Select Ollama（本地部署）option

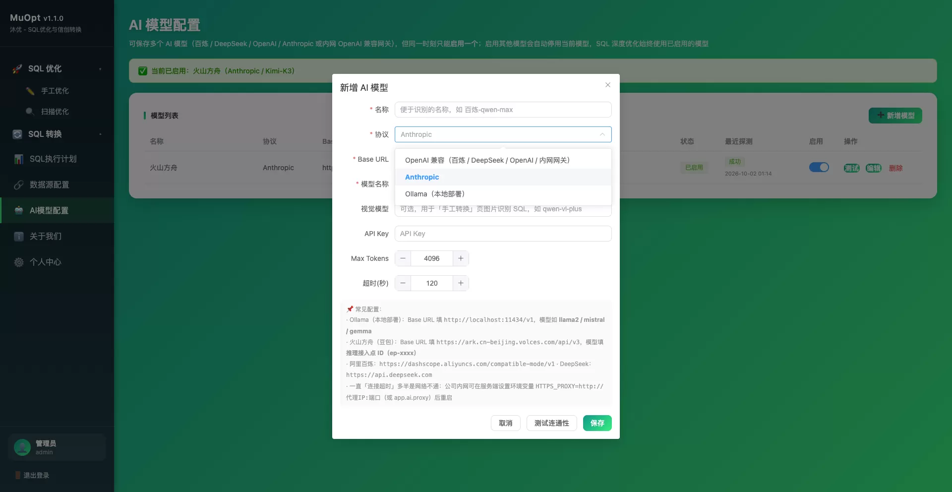click(503, 194)
